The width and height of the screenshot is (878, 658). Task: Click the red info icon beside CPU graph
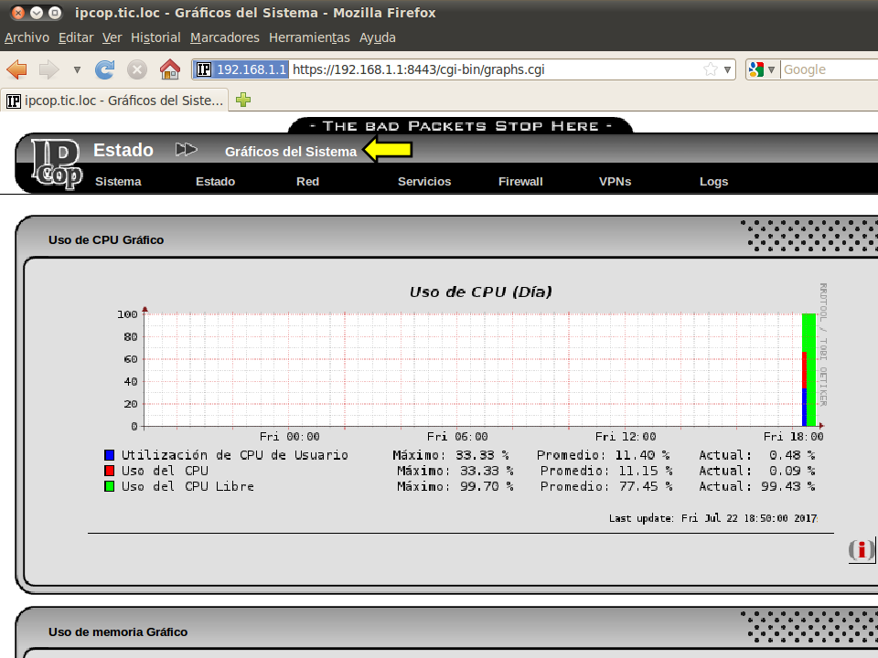pyautogui.click(x=861, y=550)
